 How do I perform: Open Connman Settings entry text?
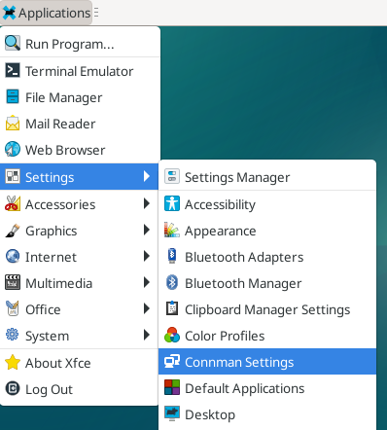[239, 362]
